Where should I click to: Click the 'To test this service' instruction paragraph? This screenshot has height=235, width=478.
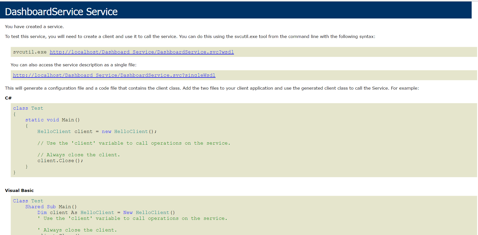pos(190,36)
